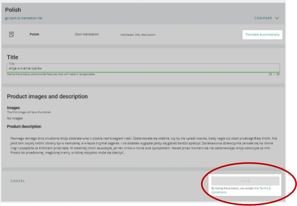Screen dimensions: 297x206
Task: Click the CANCEL button
Action: pyautogui.click(x=18, y=181)
